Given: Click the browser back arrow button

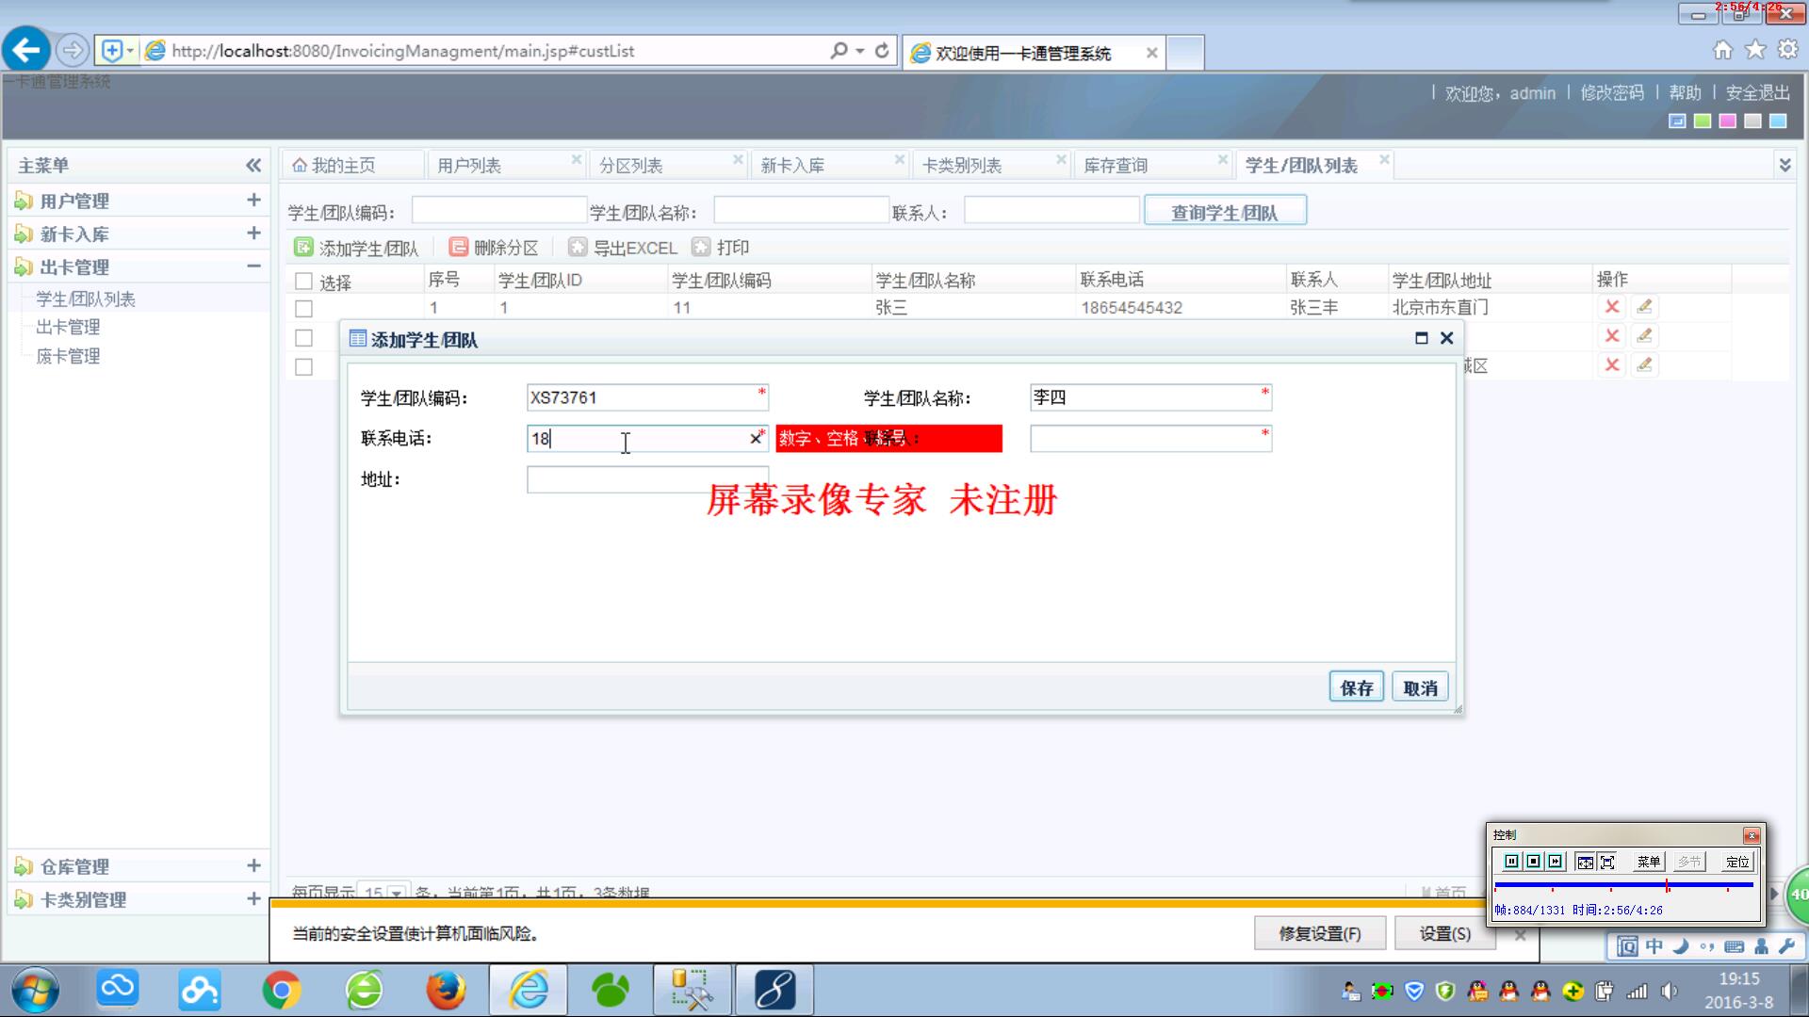Looking at the screenshot, I should point(27,50).
